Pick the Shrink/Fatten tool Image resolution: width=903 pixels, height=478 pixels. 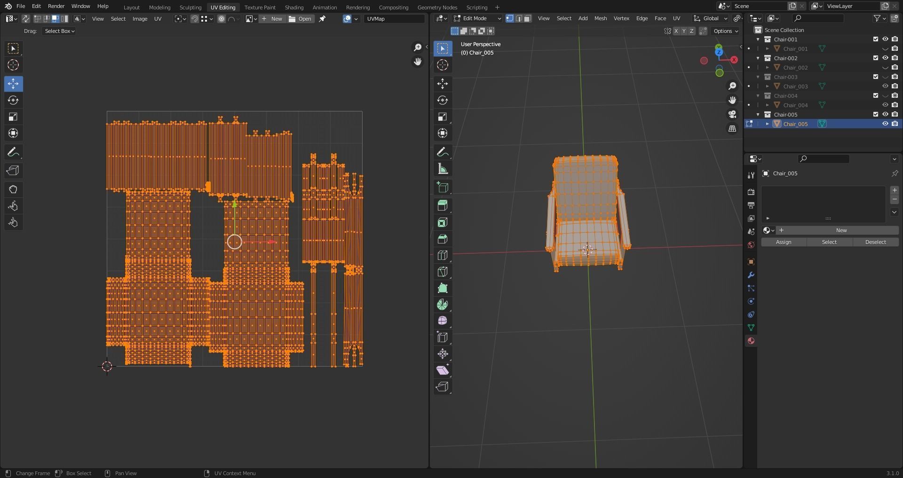tap(443, 354)
